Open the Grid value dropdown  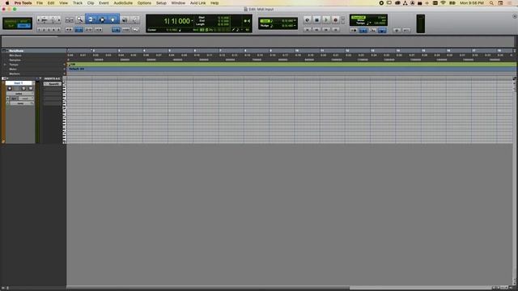(x=295, y=21)
